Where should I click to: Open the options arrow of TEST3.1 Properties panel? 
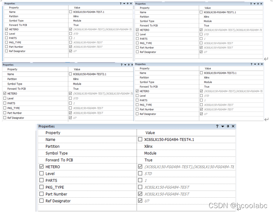coord(255,64)
